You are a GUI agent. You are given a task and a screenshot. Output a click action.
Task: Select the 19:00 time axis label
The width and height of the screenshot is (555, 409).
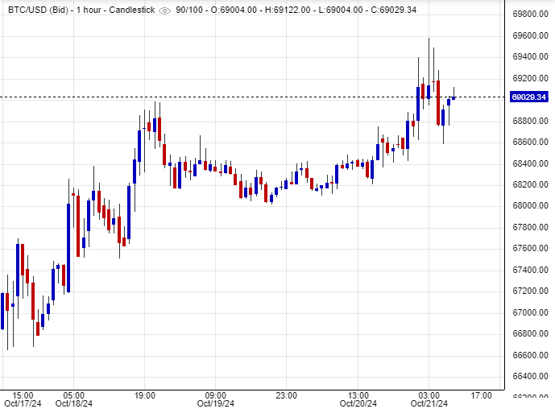tap(144, 395)
